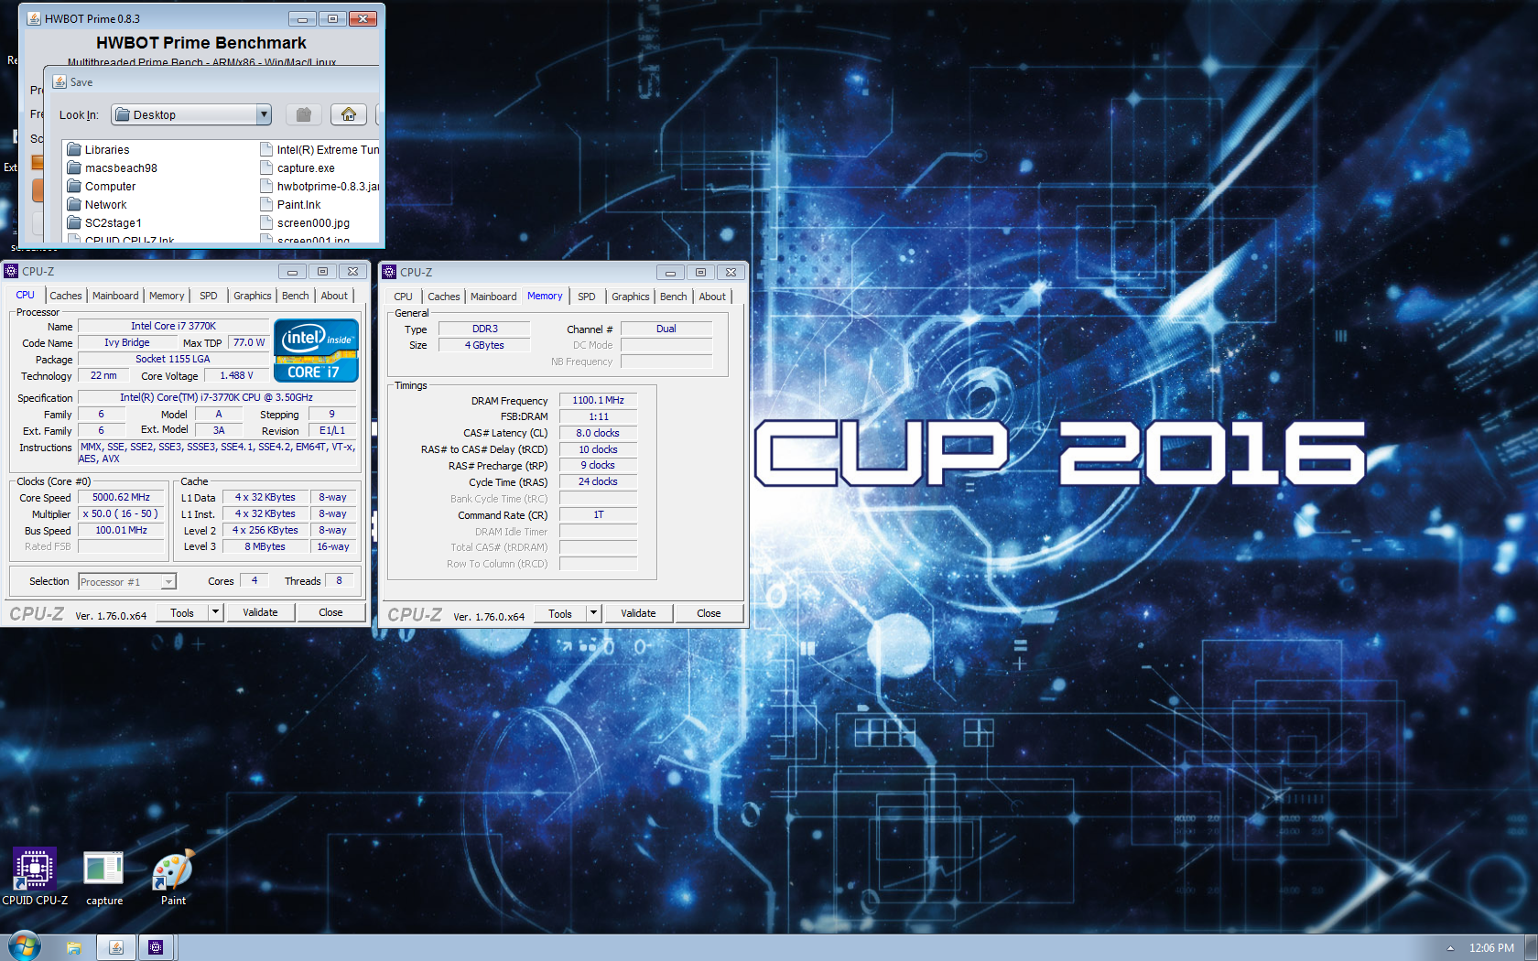Select the capture.exe file
Viewport: 1538px width, 961px height.
tap(298, 167)
